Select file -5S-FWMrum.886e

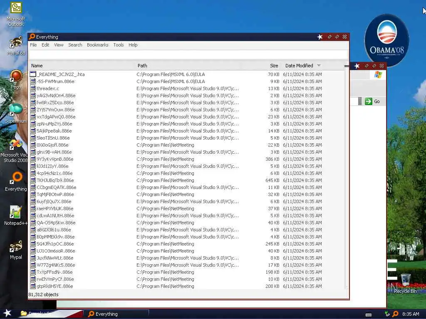(x=55, y=81)
